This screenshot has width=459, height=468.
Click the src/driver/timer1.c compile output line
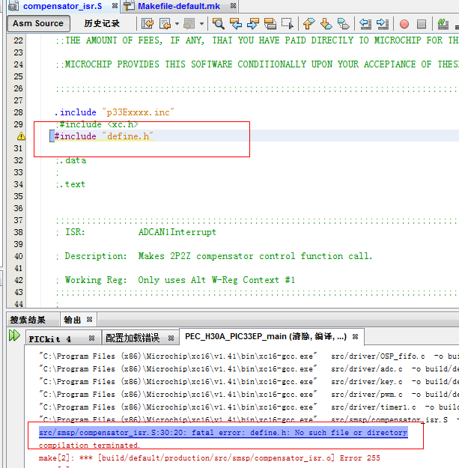[249, 407]
